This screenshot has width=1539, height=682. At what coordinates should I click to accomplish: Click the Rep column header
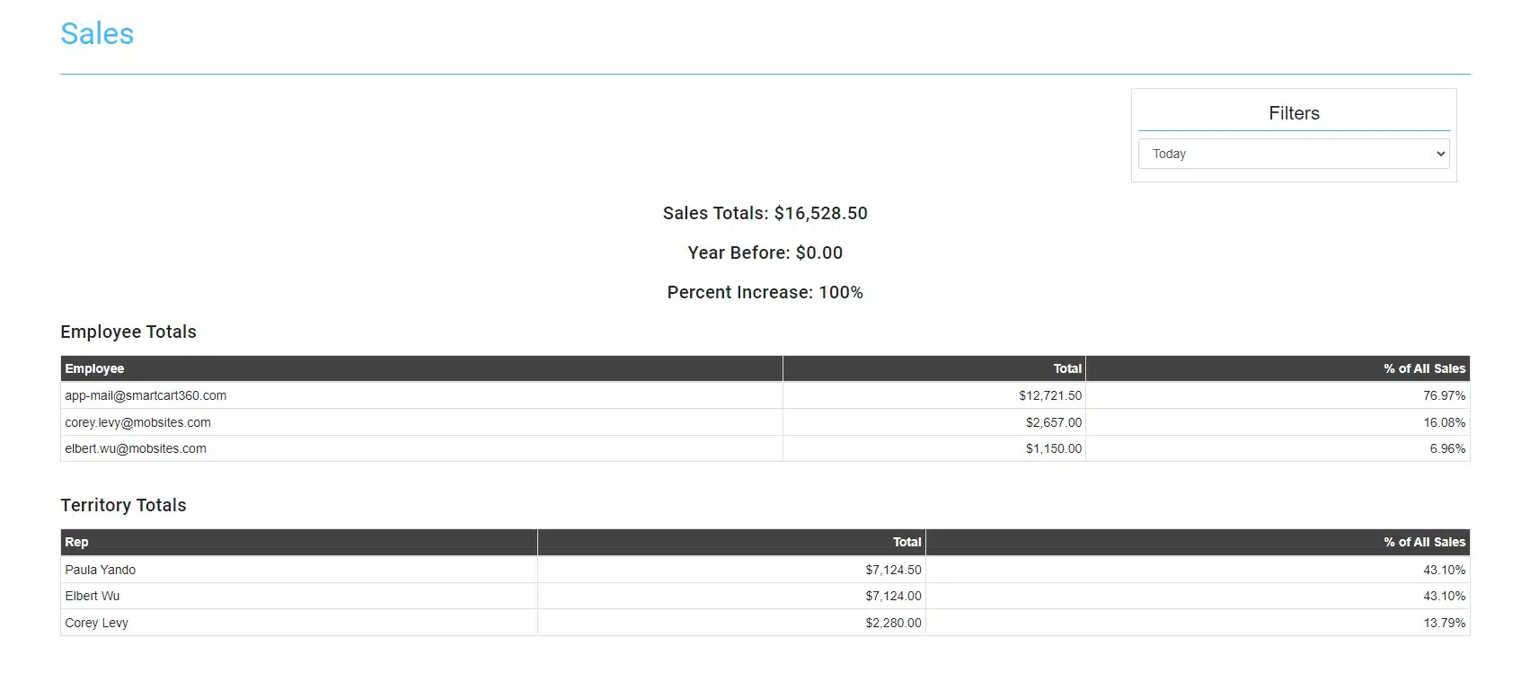point(76,542)
